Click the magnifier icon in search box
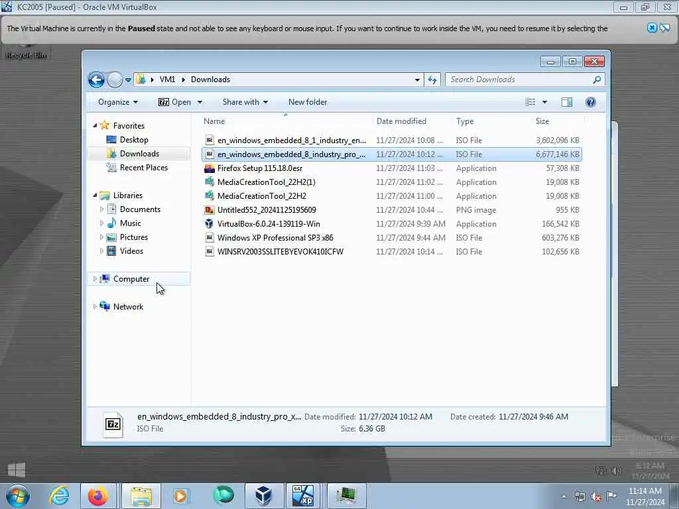The width and height of the screenshot is (679, 509). [x=597, y=80]
